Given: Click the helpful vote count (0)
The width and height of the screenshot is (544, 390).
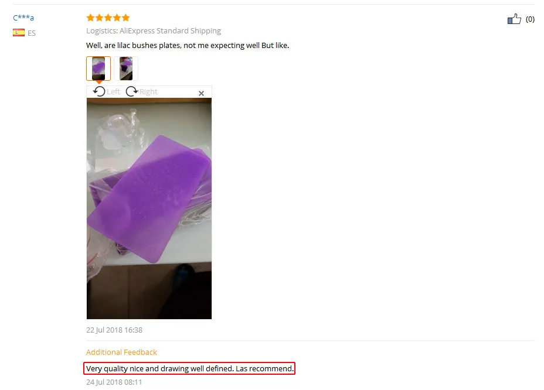Looking at the screenshot, I should [x=530, y=19].
